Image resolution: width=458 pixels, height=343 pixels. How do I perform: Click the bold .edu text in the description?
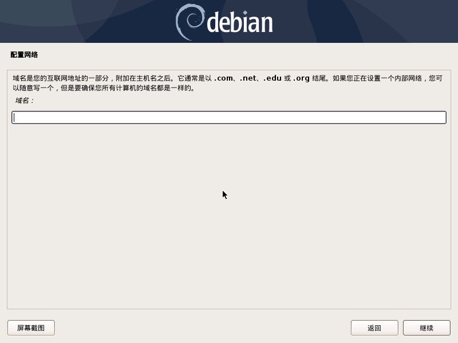[x=273, y=78]
